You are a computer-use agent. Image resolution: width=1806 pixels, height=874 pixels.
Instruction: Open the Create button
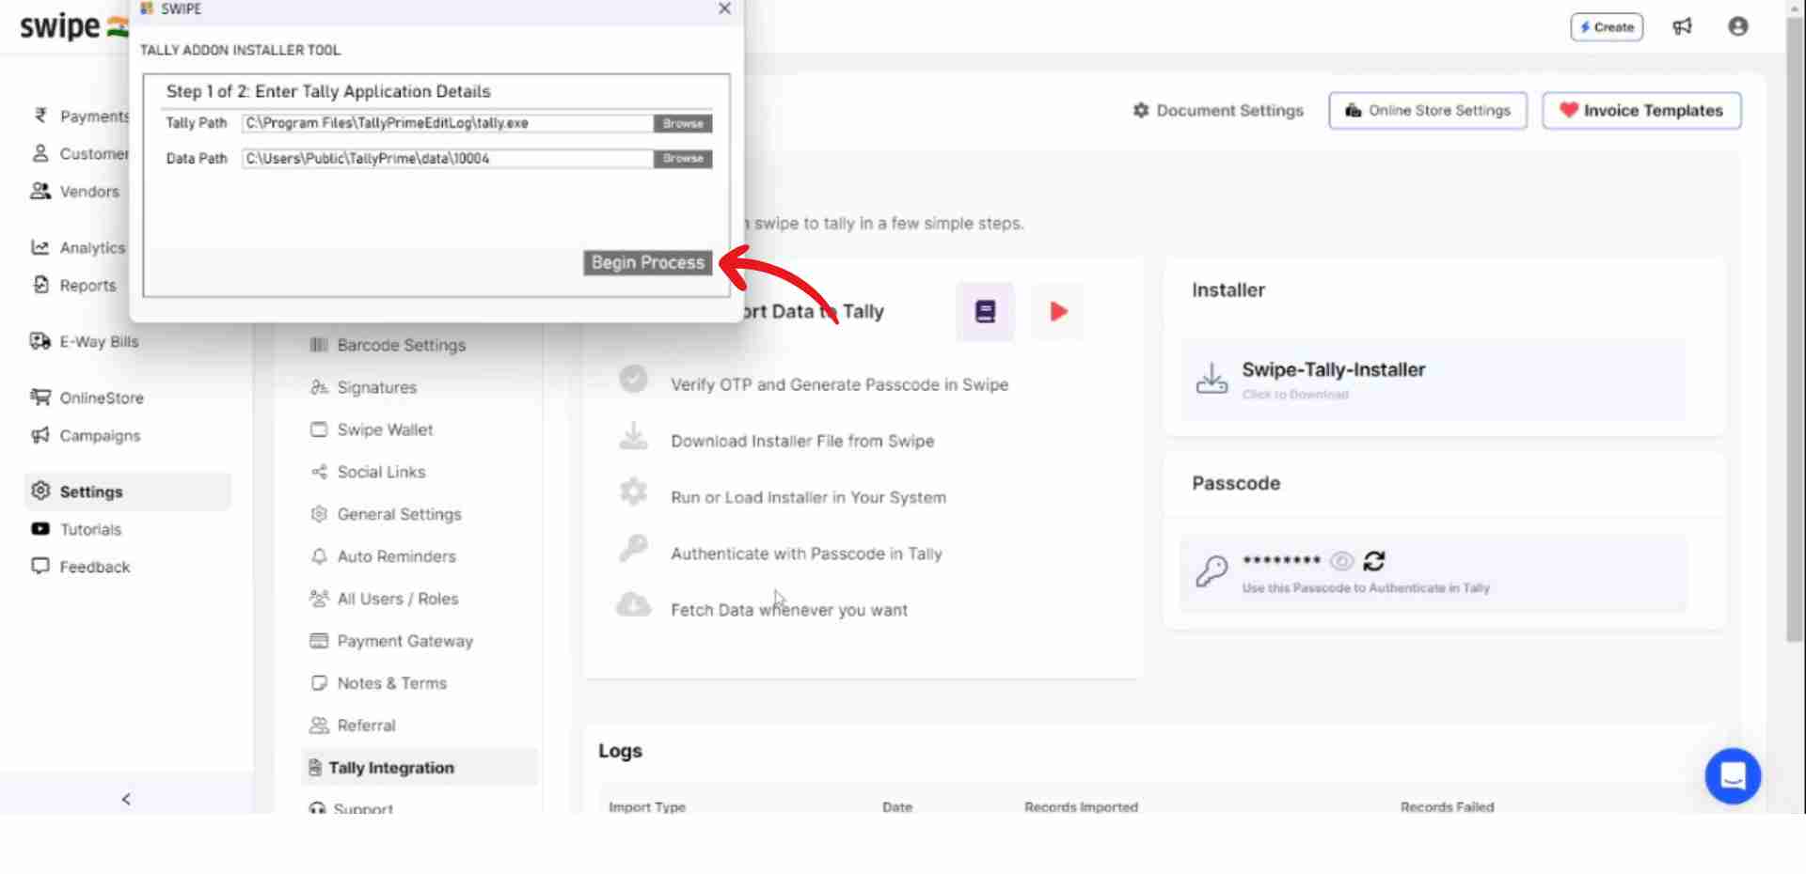[x=1607, y=27]
